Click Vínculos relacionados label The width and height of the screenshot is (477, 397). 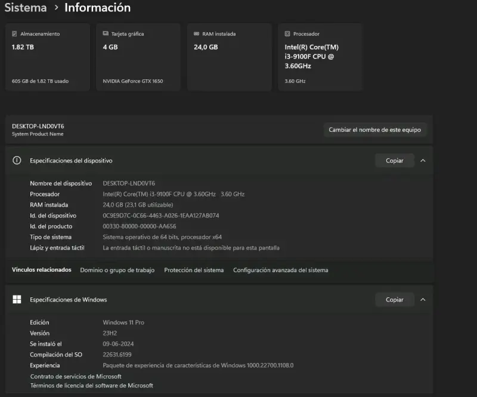42,270
